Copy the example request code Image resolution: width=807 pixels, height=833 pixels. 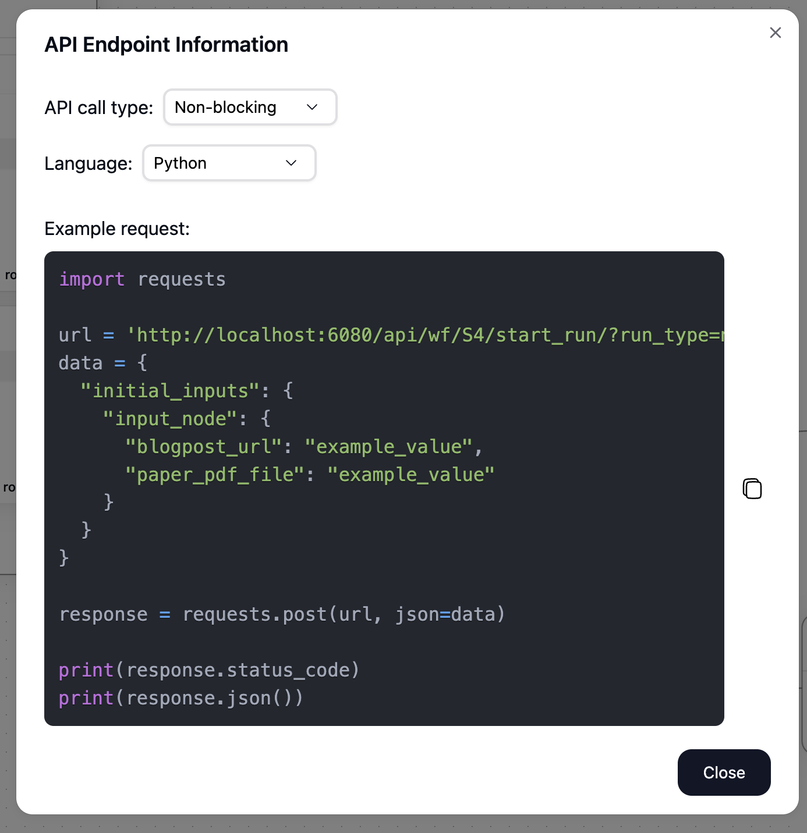click(752, 489)
